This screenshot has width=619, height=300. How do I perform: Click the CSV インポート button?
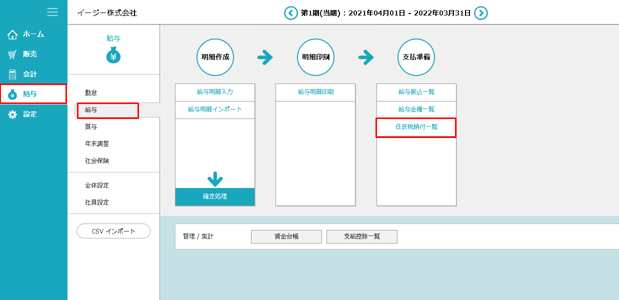113,231
